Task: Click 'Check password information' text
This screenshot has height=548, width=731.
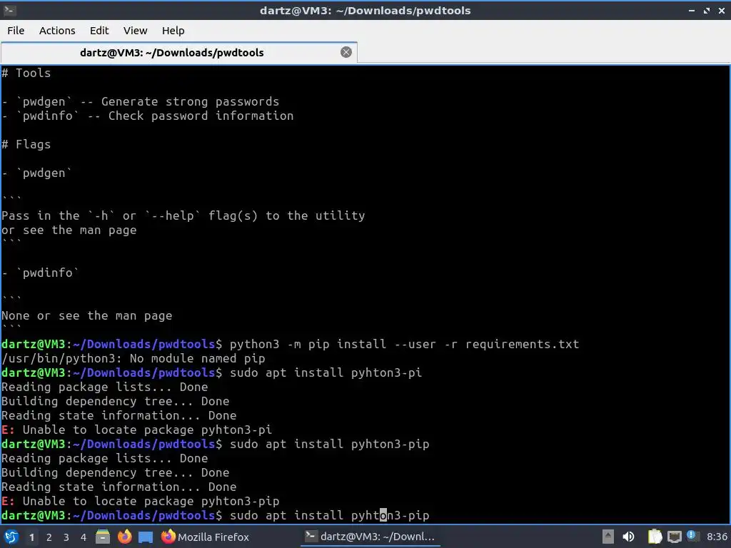Action: pyautogui.click(x=201, y=116)
